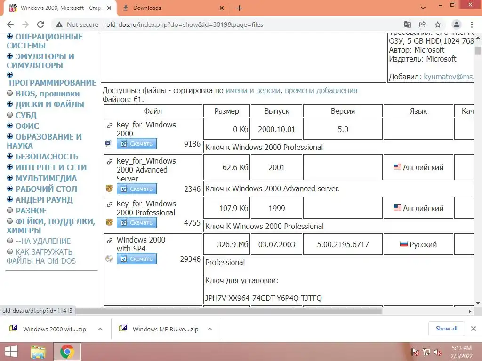Close the downloads shelf
The image size is (482, 361).
coord(474,329)
